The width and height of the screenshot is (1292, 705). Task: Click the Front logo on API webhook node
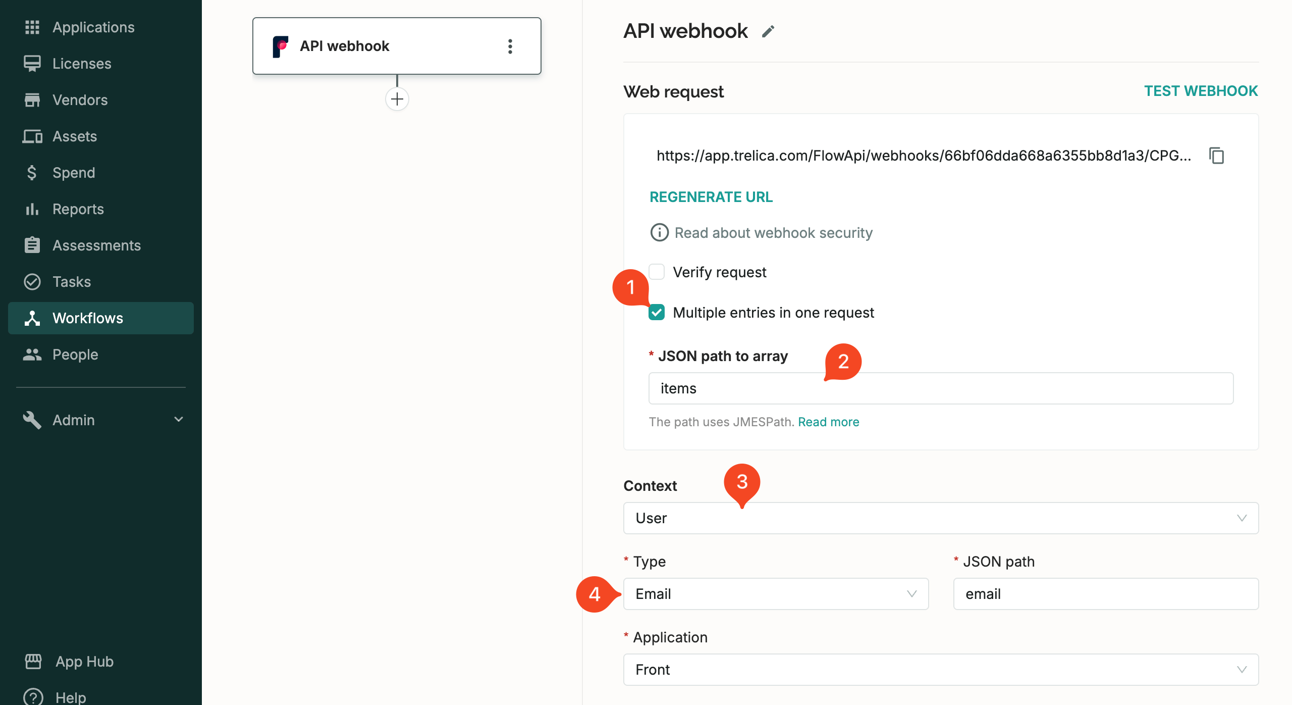coord(281,46)
